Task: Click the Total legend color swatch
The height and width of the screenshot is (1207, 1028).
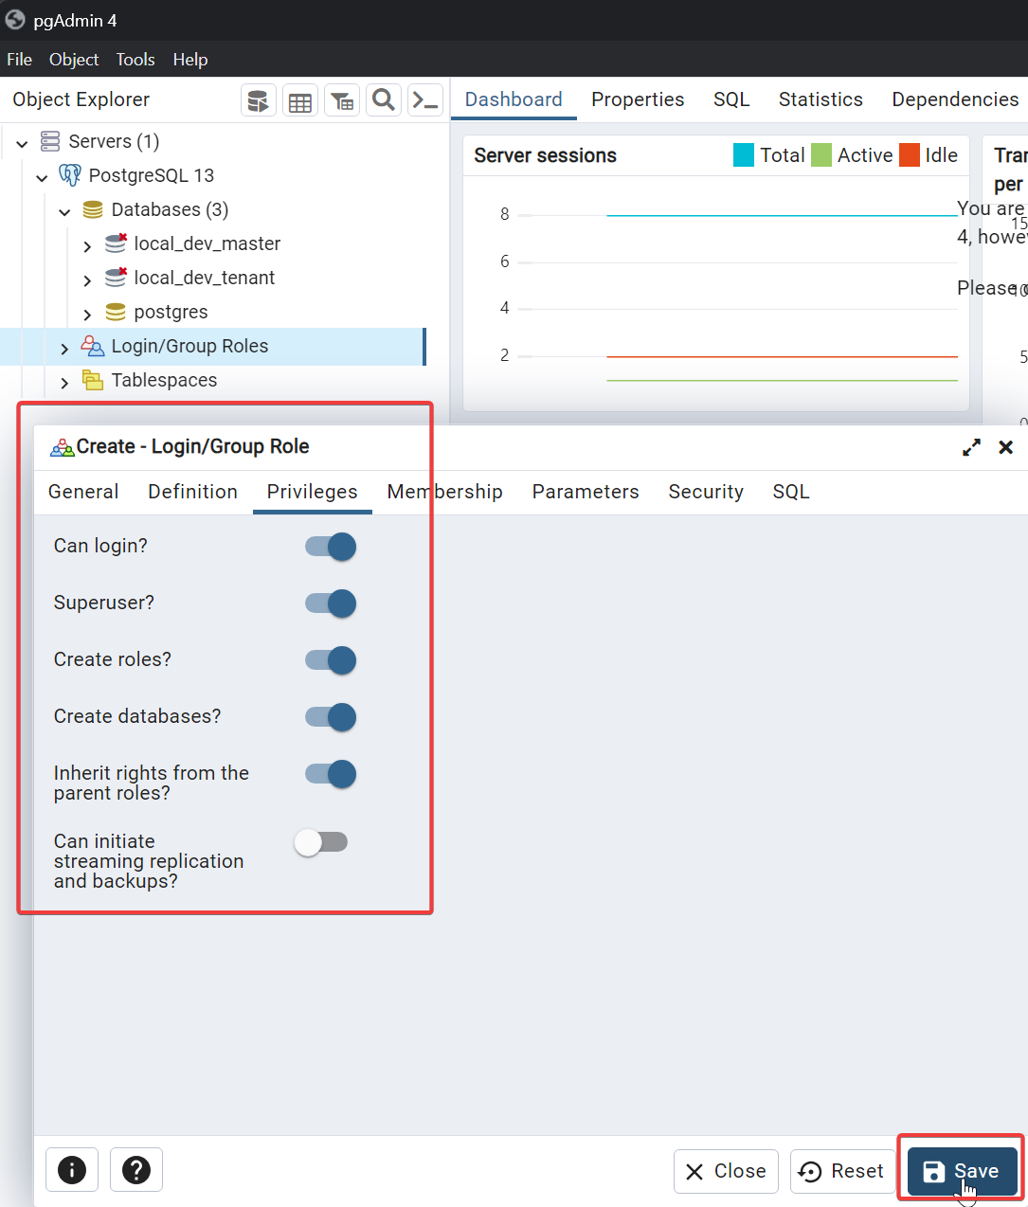Action: [744, 154]
